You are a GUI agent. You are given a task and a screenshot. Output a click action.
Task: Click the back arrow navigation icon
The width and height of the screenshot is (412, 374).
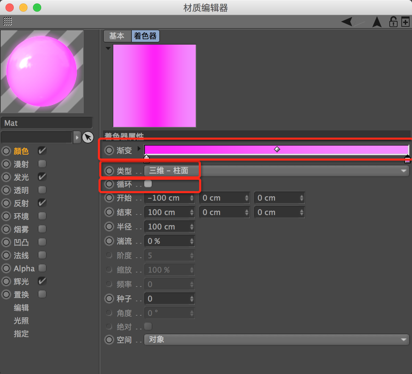point(347,22)
